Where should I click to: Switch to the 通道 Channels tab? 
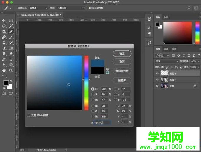tap(166, 49)
